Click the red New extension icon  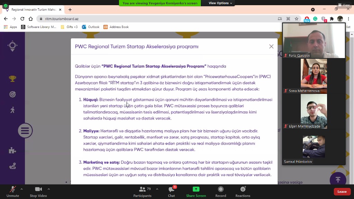307,19
